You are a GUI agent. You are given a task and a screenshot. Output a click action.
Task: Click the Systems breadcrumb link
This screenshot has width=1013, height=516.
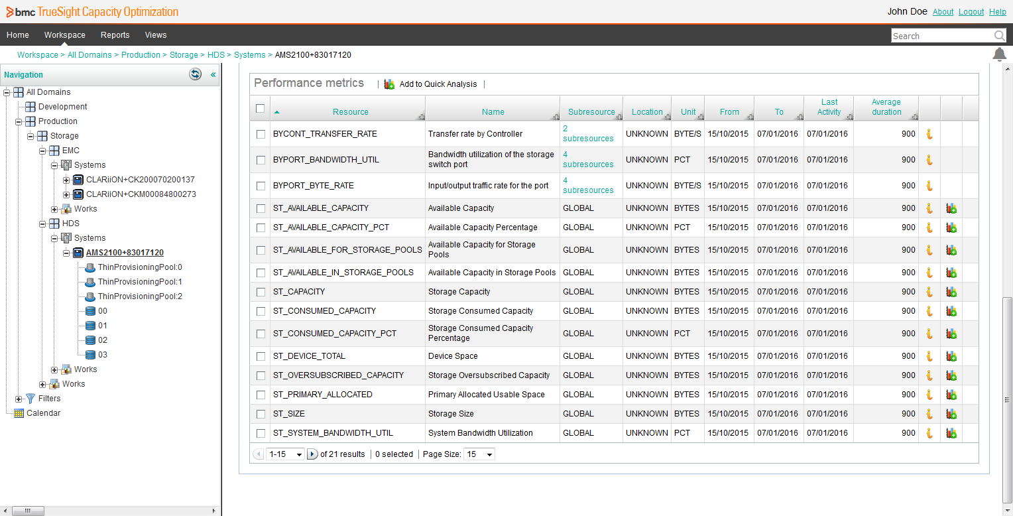pos(249,55)
